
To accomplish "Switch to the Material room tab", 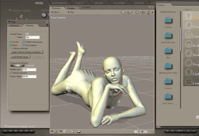I will pyautogui.click(x=59, y=3).
